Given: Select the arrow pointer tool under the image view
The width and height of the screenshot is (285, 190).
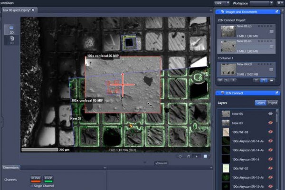Looking at the screenshot, I should click(x=197, y=156).
